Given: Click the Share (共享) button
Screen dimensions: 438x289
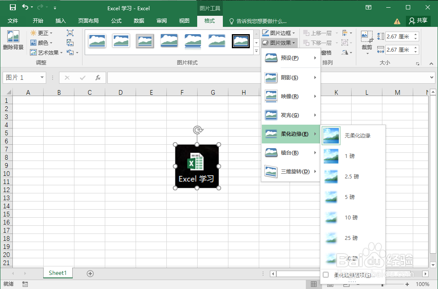Looking at the screenshot, I should tap(418, 20).
